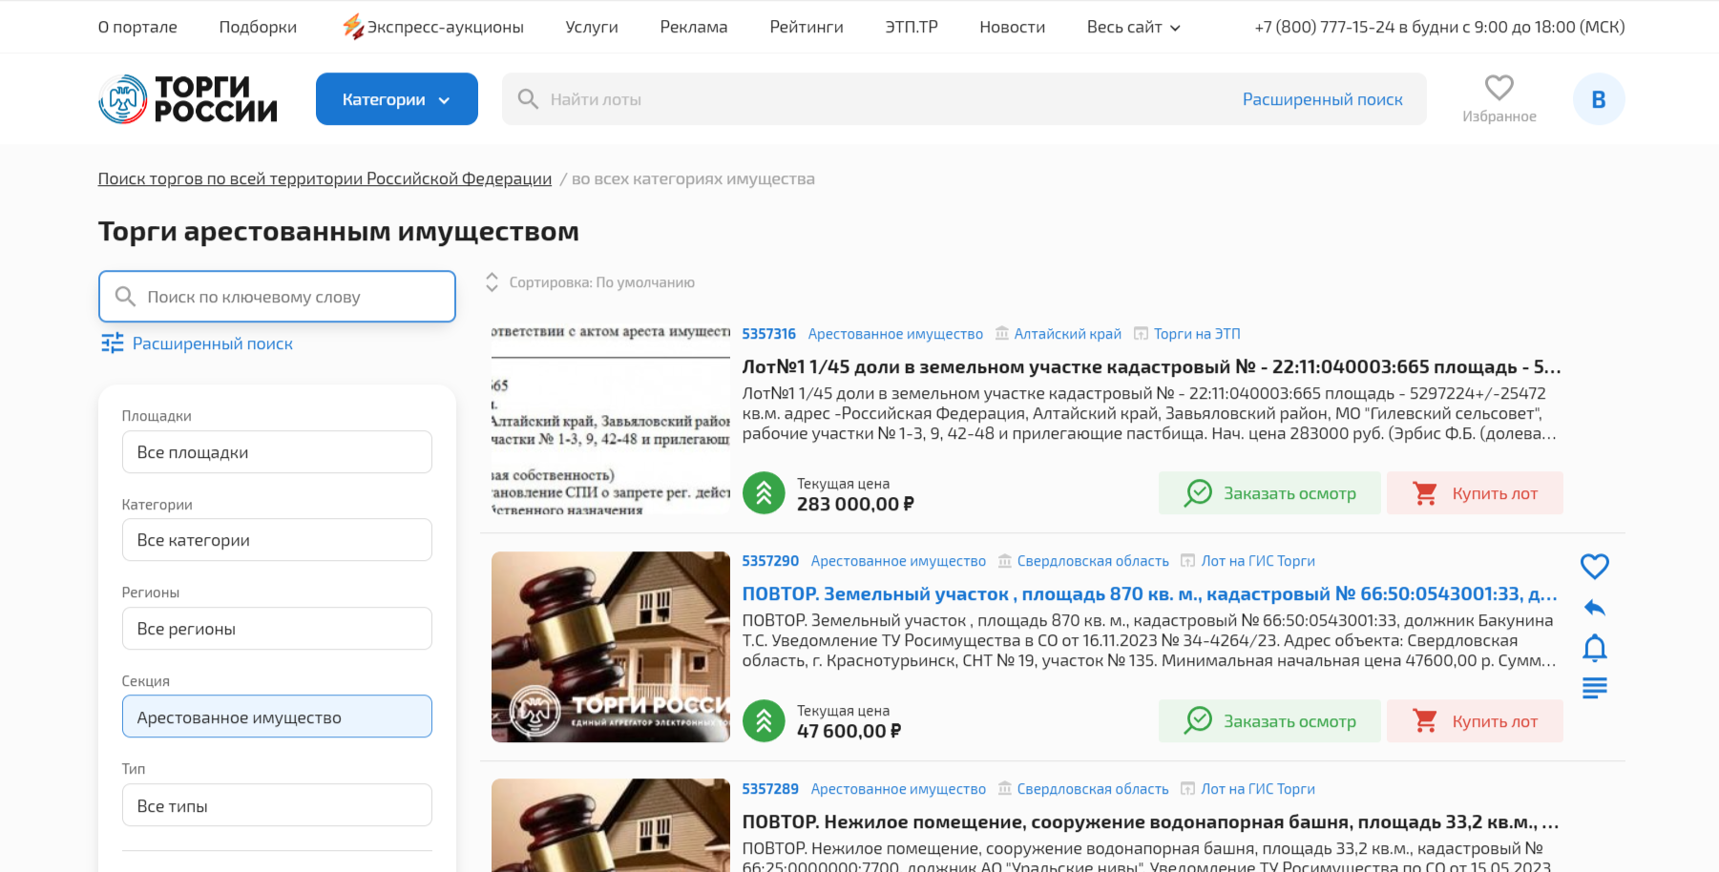Open the Все регионы dropdown
Screen dimensions: 1719x872
(x=277, y=629)
